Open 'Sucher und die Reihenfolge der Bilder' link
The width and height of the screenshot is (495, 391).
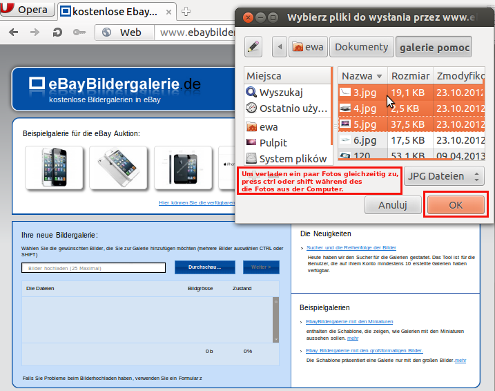[351, 247]
